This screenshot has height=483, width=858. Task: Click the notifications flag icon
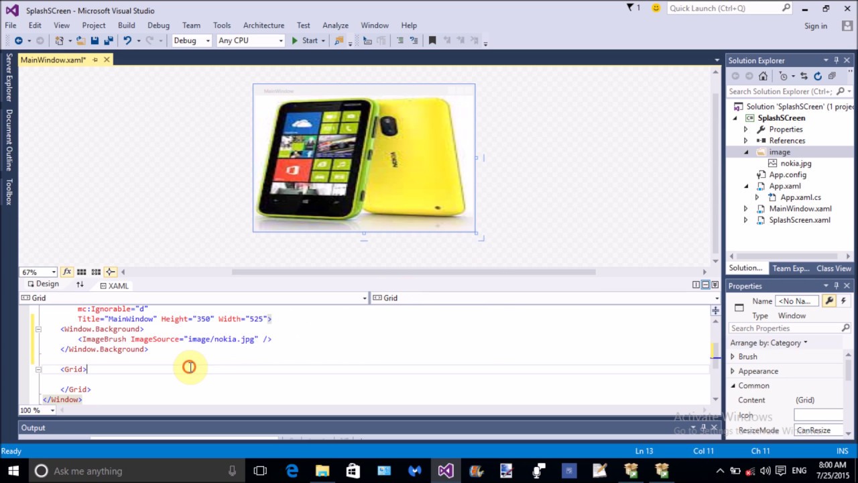(x=631, y=8)
